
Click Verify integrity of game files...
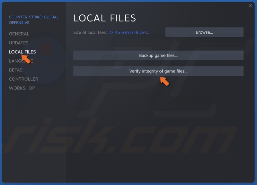tap(158, 71)
